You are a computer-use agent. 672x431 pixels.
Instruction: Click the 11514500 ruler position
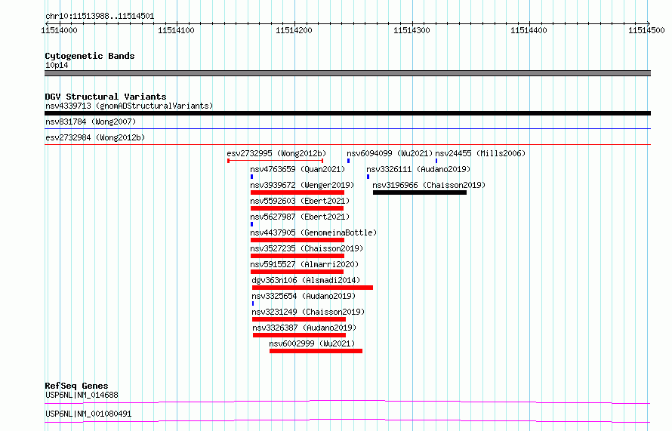coord(646,30)
